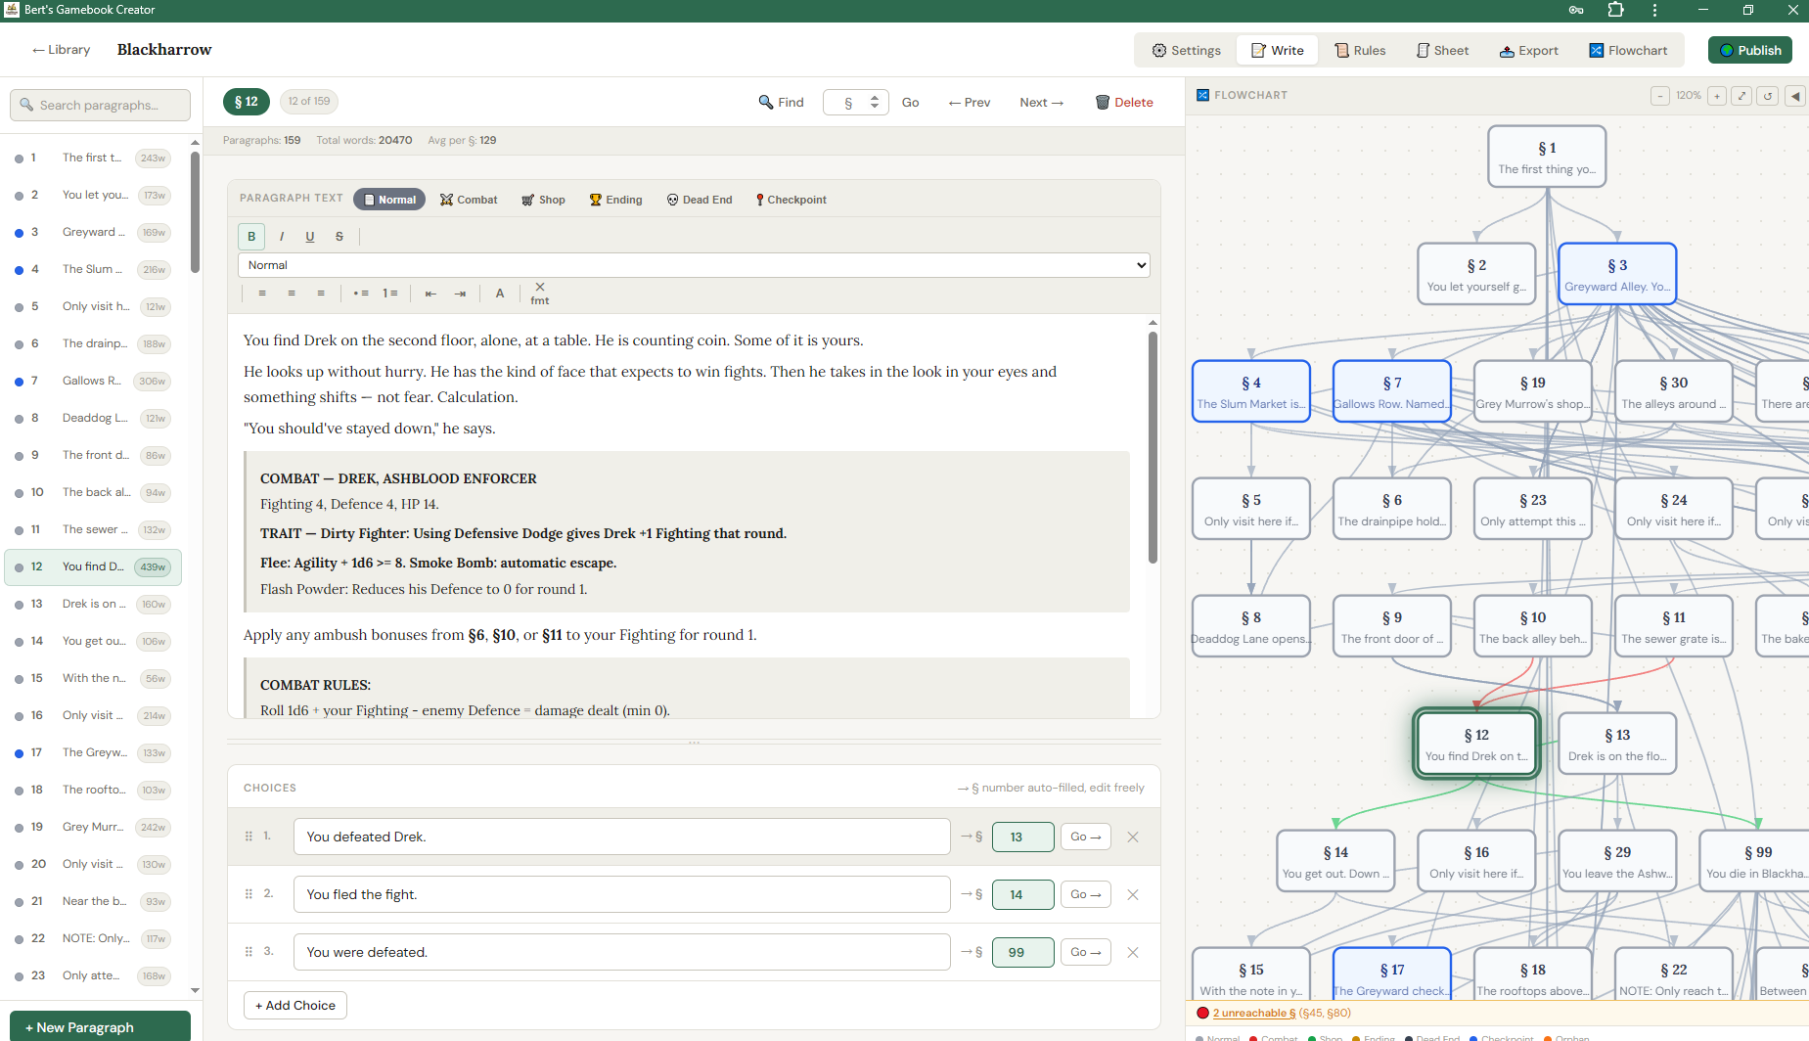Open the Settings tab

tap(1186, 50)
